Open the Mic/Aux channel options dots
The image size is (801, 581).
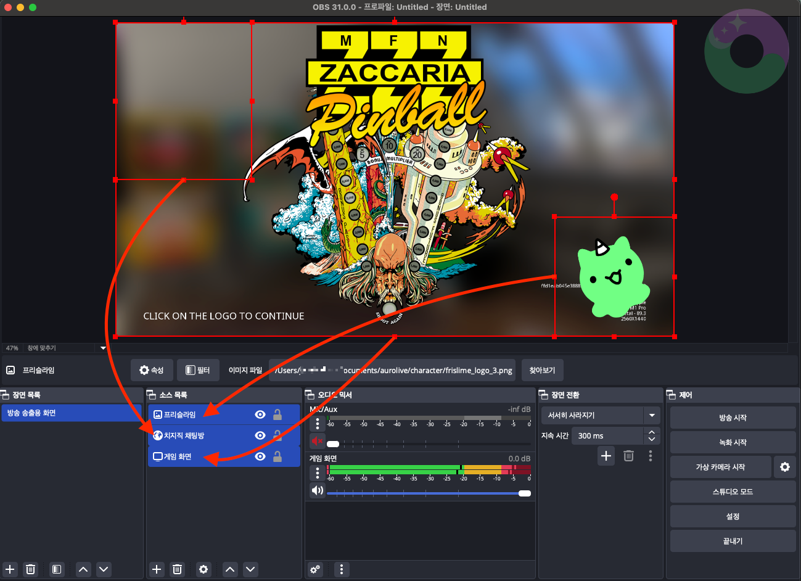pyautogui.click(x=318, y=423)
